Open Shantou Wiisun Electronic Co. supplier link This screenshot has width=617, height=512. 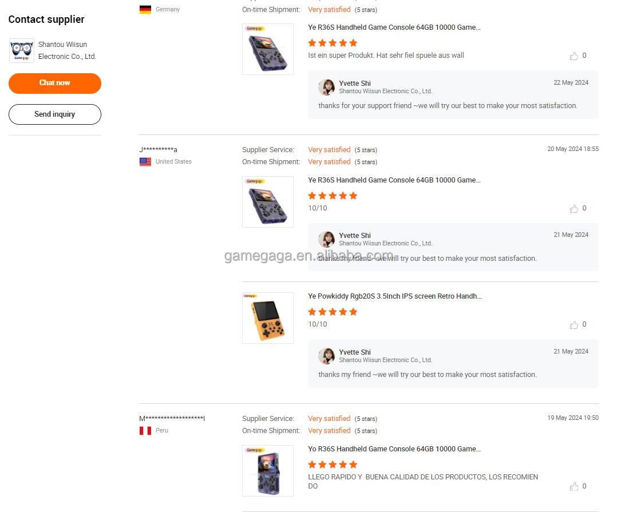click(67, 50)
